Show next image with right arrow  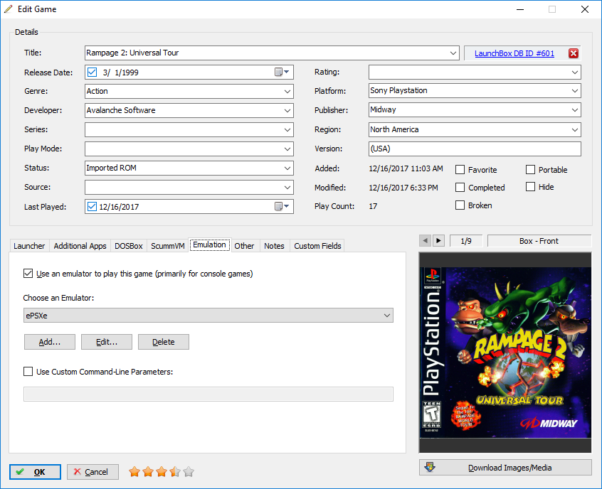438,241
